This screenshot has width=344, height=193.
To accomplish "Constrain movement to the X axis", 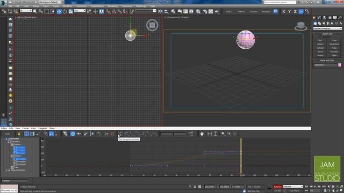I will [284, 11].
